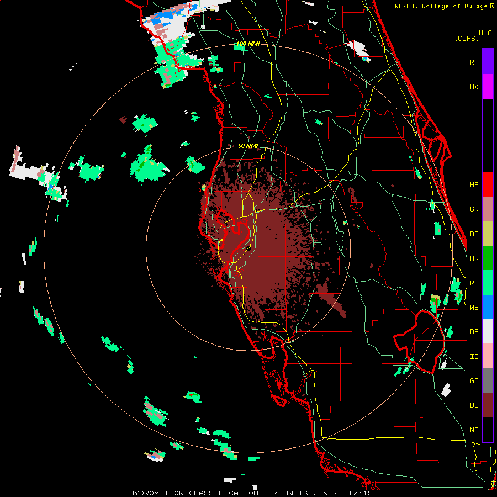497x497 pixels.
Task: Click the "HYDROMETEOR CLASSIFICATION - KTBW" caption
Action: click(x=213, y=493)
